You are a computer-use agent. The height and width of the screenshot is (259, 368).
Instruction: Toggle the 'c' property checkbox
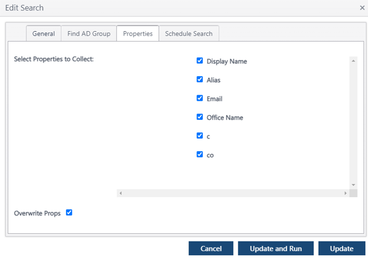(x=200, y=136)
